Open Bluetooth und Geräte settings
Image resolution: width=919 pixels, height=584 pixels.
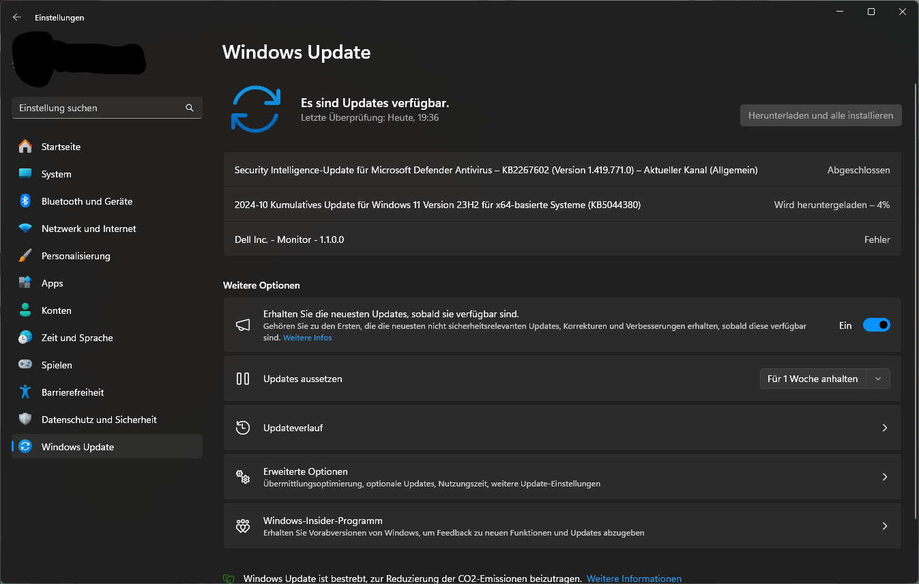click(x=107, y=201)
